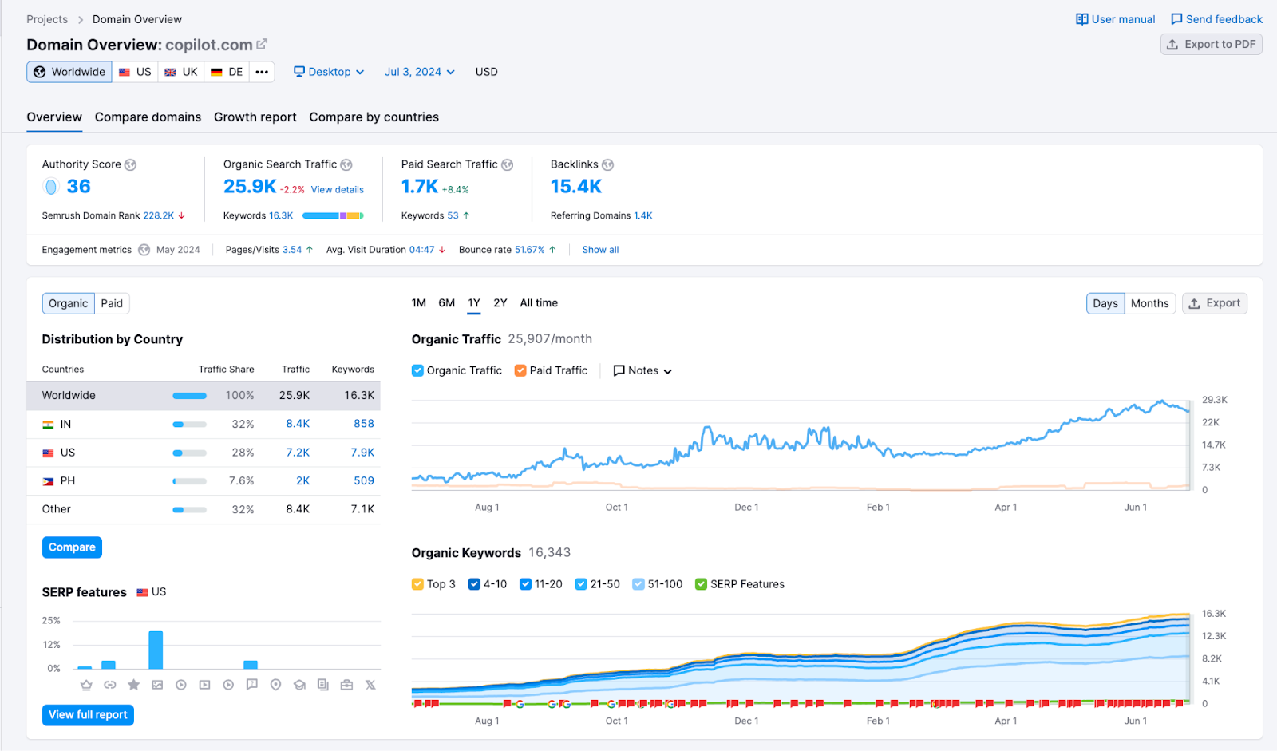Open the Overview tab

(54, 117)
